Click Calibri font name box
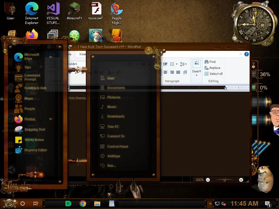 (77, 64)
